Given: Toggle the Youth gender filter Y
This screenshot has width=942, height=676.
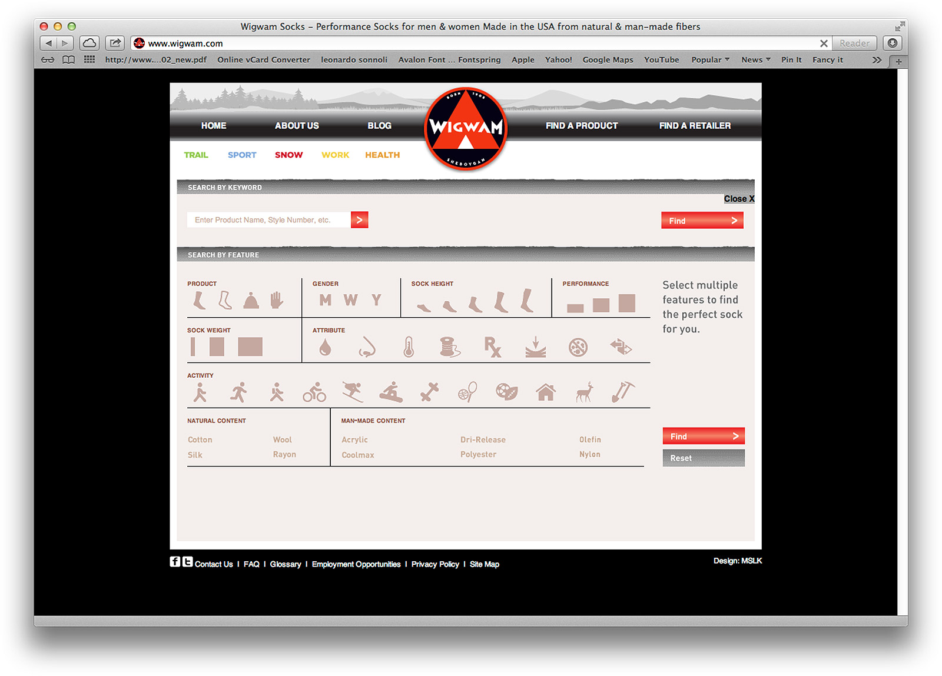Looking at the screenshot, I should coord(377,300).
